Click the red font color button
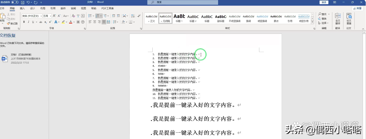The image size is (366, 139). 70,22
